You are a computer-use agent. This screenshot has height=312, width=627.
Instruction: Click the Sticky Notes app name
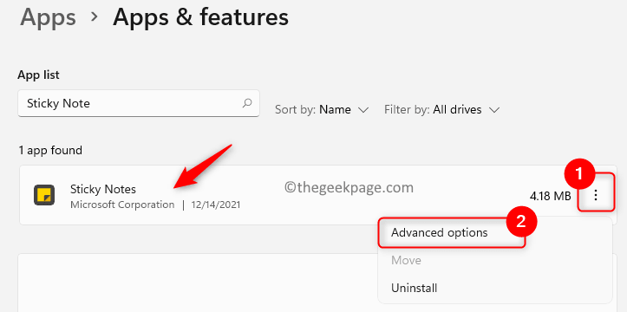(x=103, y=189)
